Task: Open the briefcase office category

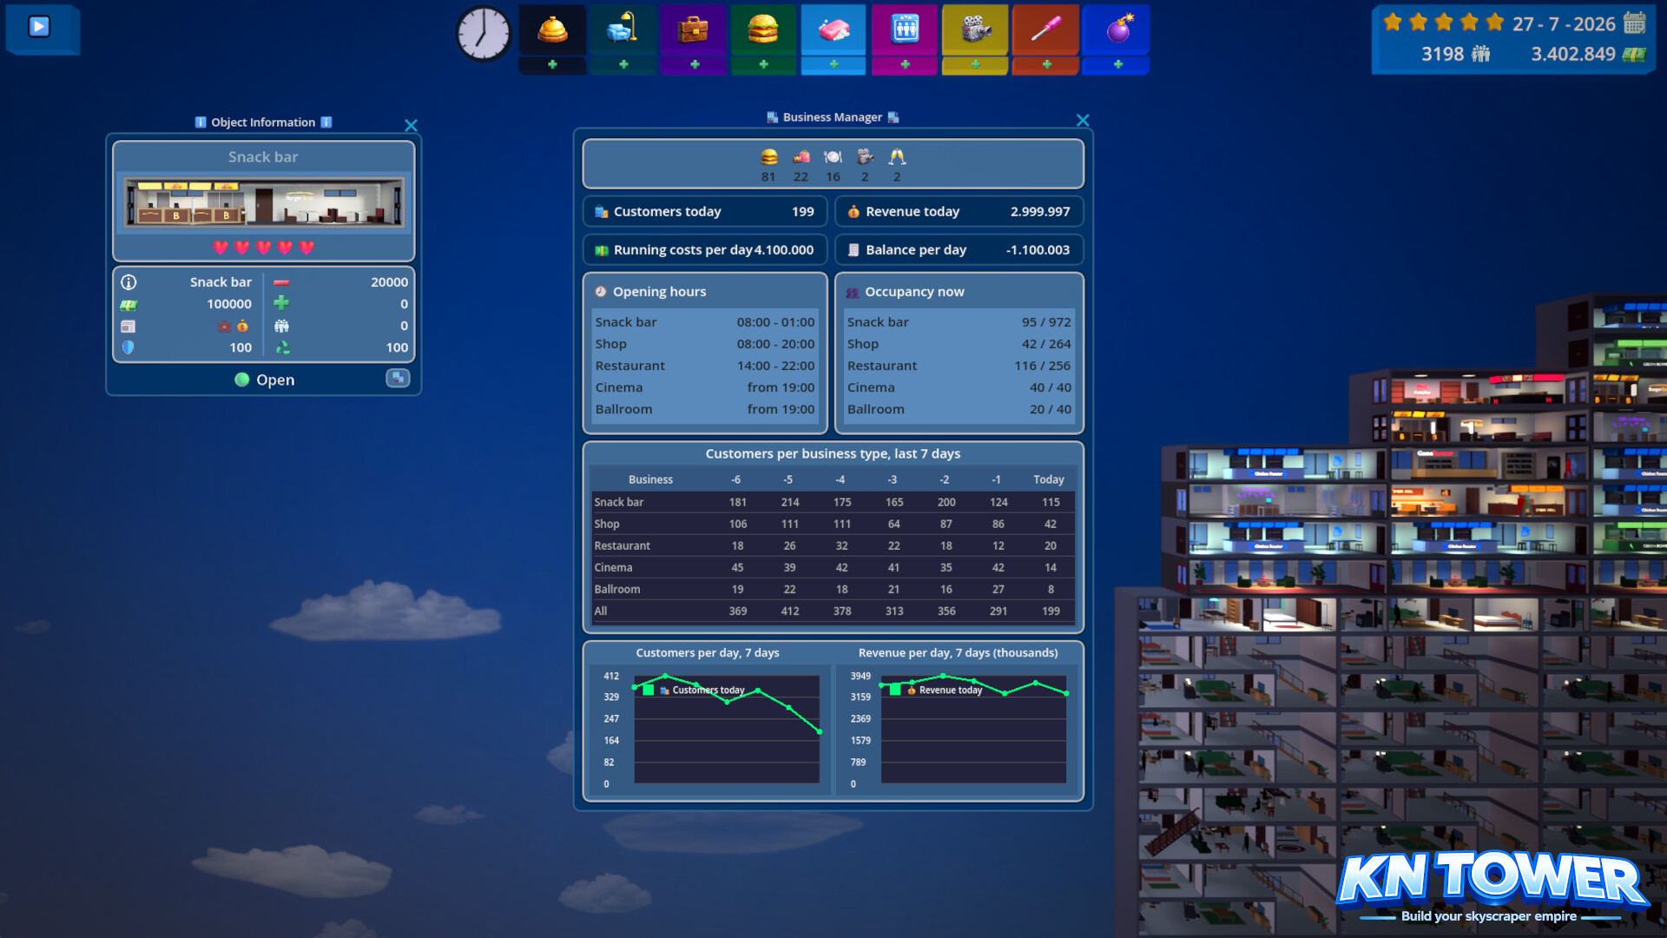Action: (694, 30)
